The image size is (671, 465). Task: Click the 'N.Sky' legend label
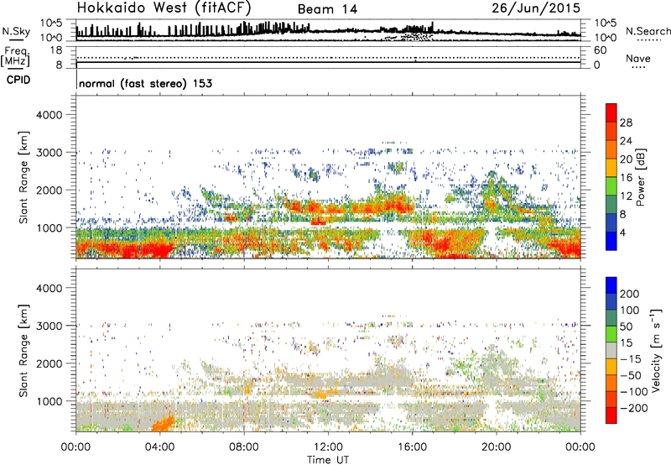[x=16, y=31]
